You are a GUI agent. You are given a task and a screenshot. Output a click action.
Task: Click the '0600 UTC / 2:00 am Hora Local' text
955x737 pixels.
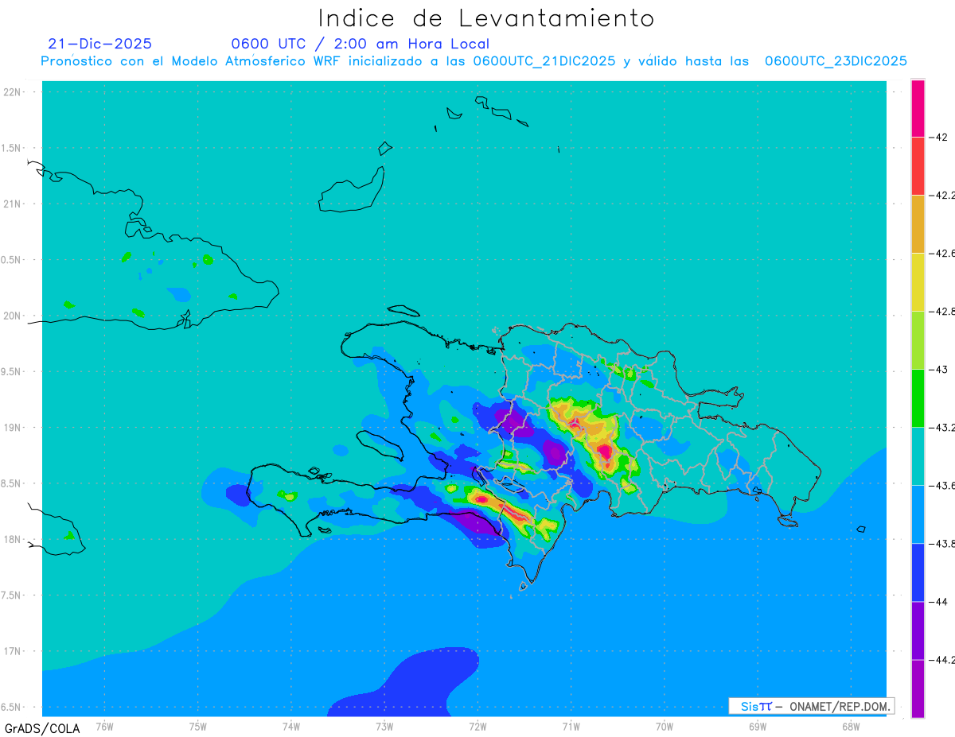(360, 44)
